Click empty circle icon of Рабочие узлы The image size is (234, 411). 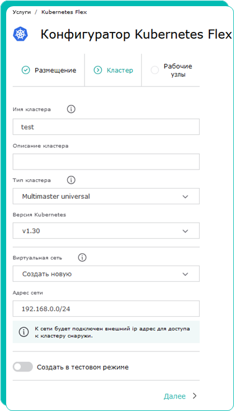[x=155, y=70]
